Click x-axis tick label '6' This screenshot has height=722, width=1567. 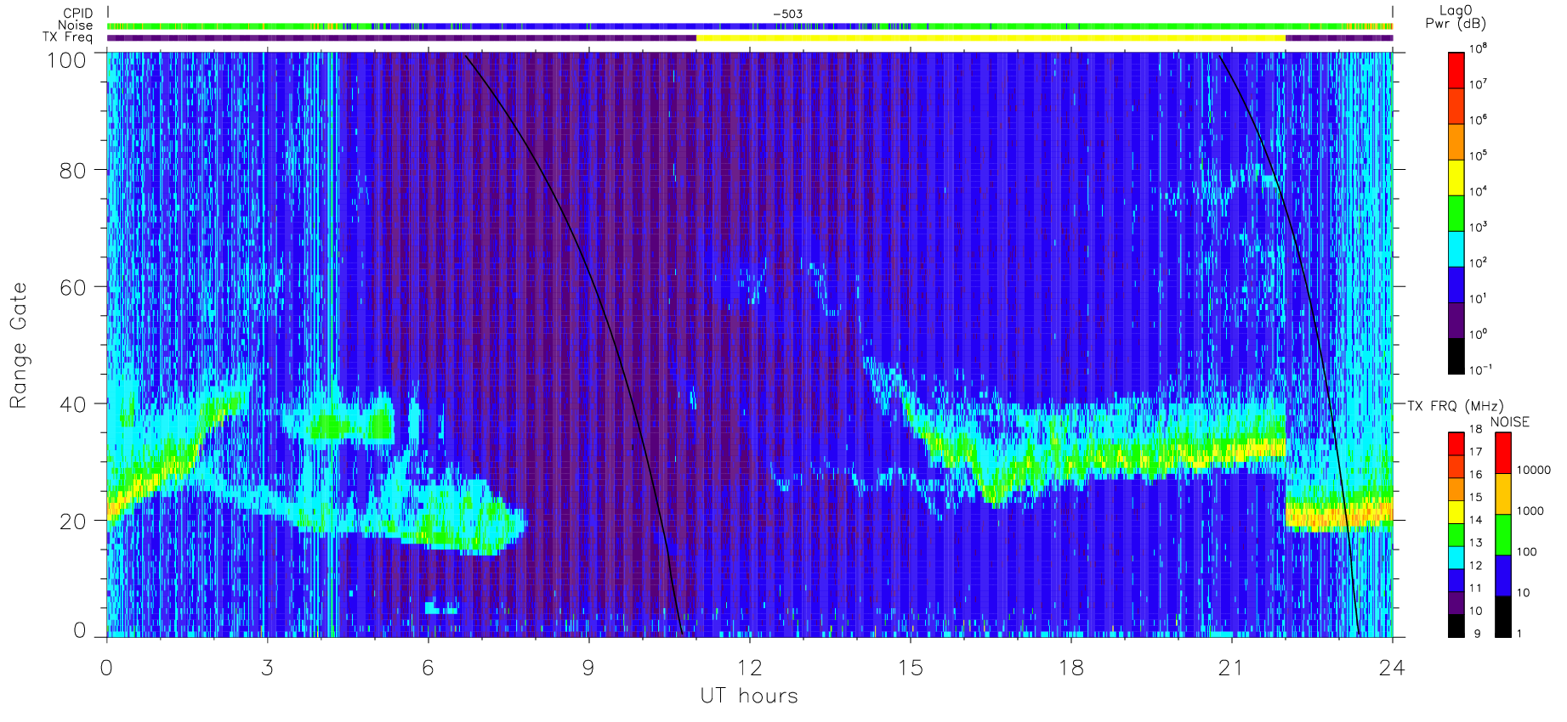click(428, 668)
